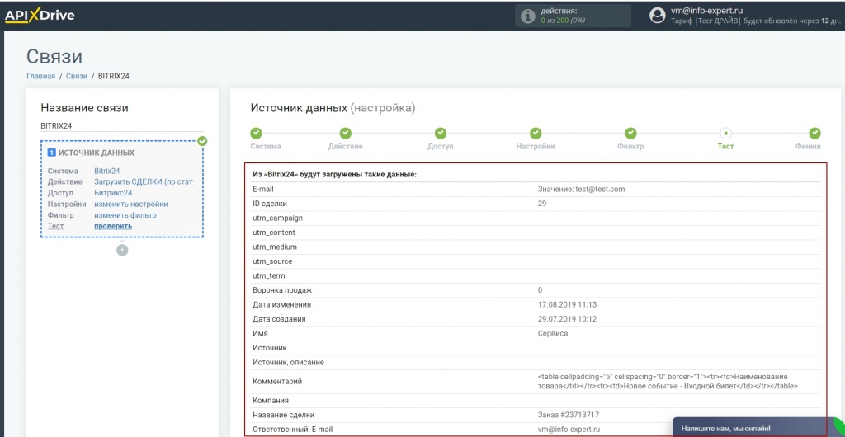Select the date 29.07.2019 10:12
The image size is (845, 437).
(x=567, y=318)
